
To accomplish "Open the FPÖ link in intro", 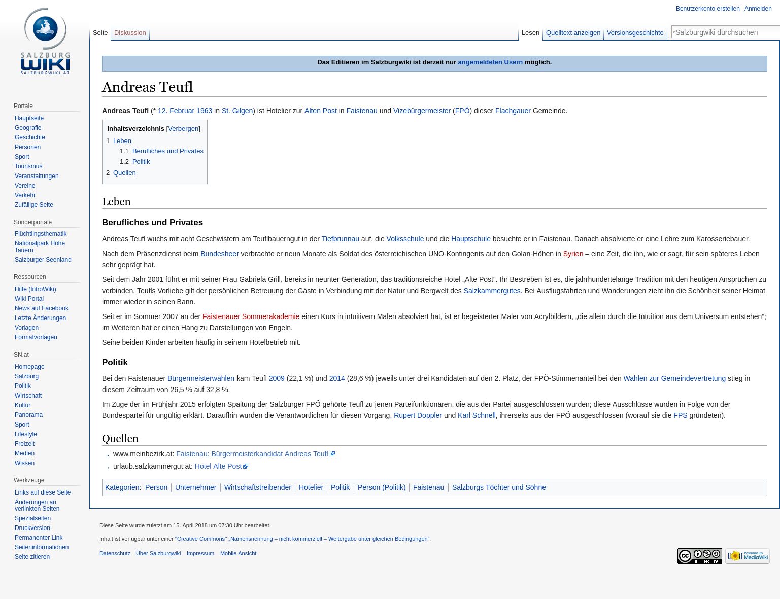I will (x=462, y=111).
